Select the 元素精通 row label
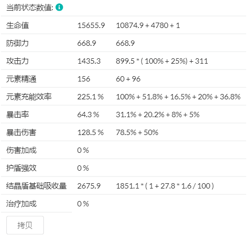 (21, 79)
